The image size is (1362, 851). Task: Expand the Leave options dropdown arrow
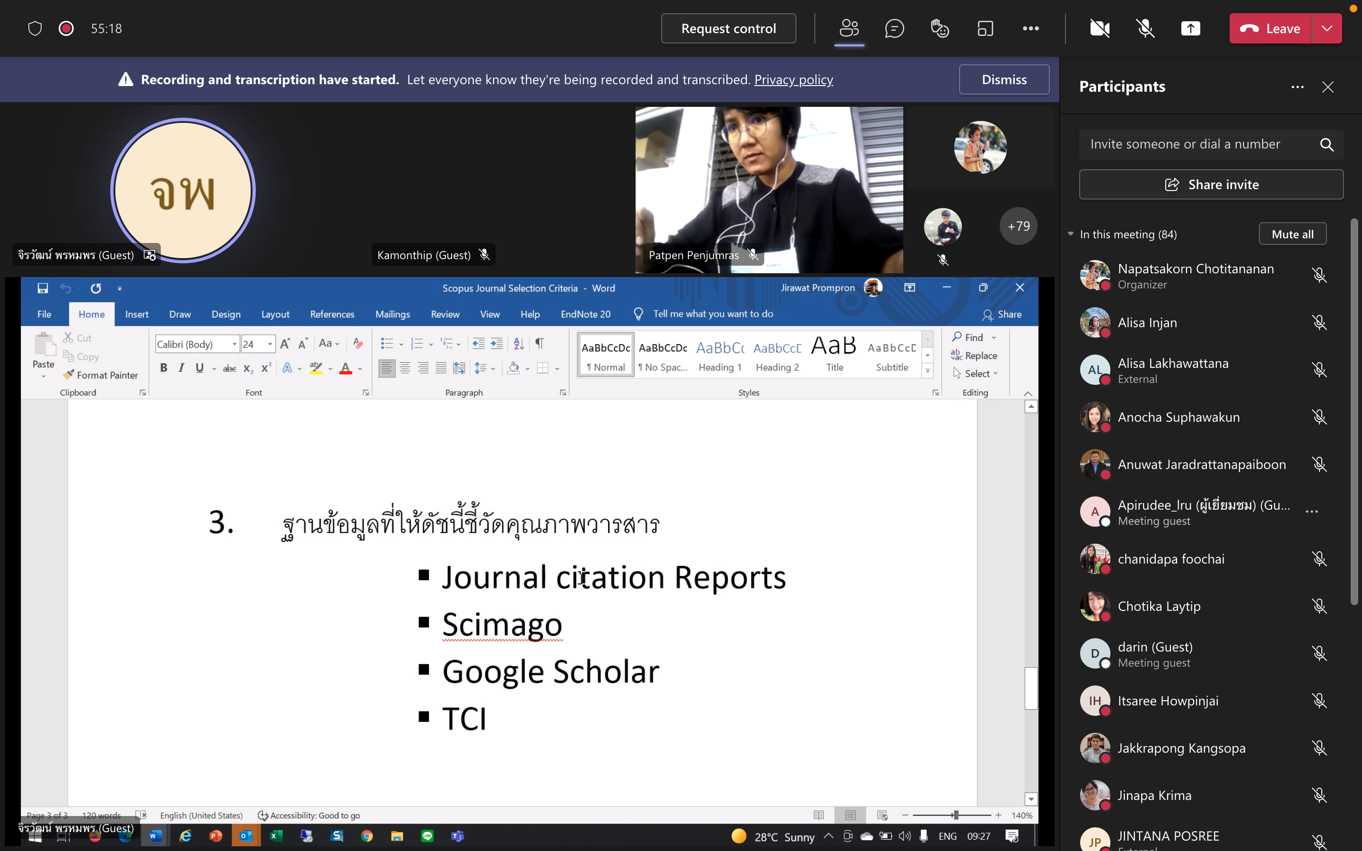point(1327,29)
